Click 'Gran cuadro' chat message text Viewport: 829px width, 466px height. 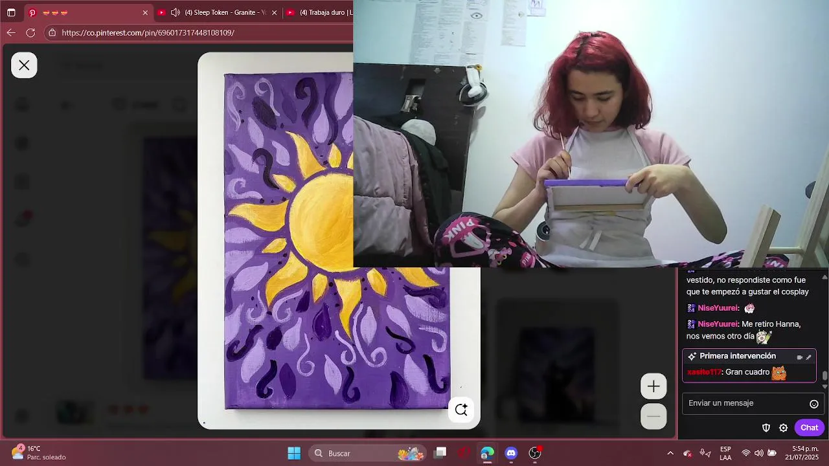pos(747,372)
